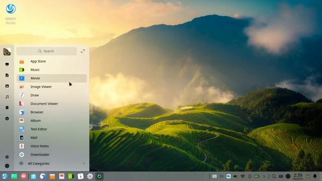Open Music from the dock
The image size is (322, 181).
click(71, 176)
